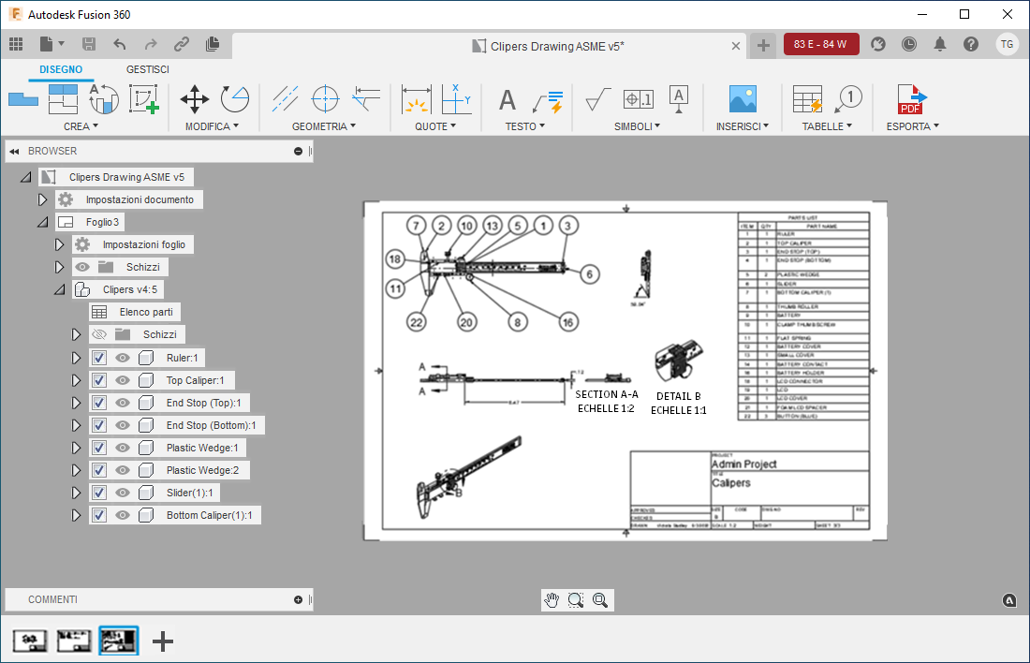Collapse the Clipers v4:5 node
This screenshot has width=1030, height=663.
coord(60,289)
